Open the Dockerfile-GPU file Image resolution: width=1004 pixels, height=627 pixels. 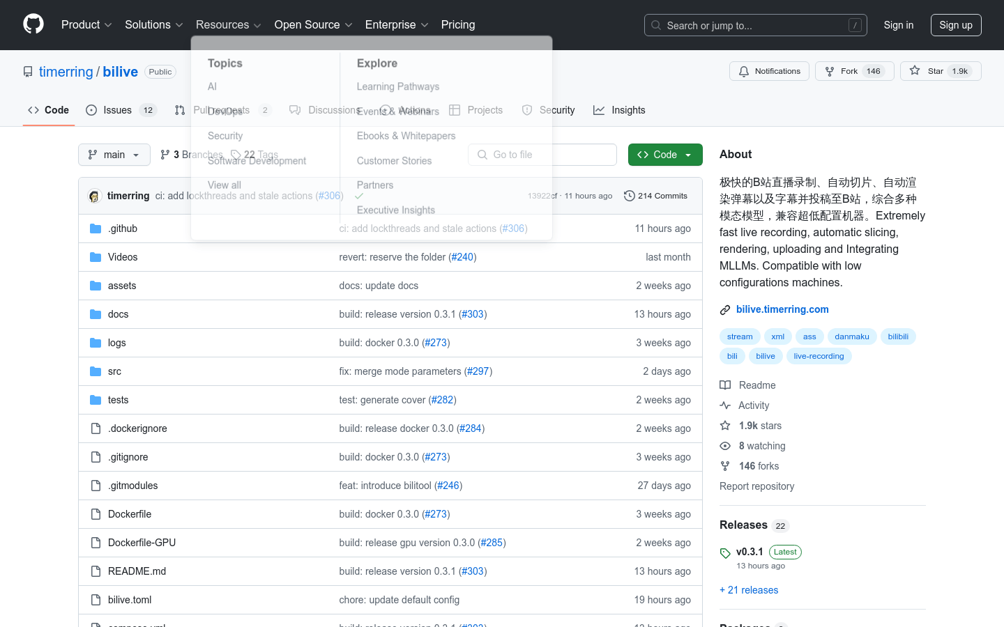click(142, 543)
